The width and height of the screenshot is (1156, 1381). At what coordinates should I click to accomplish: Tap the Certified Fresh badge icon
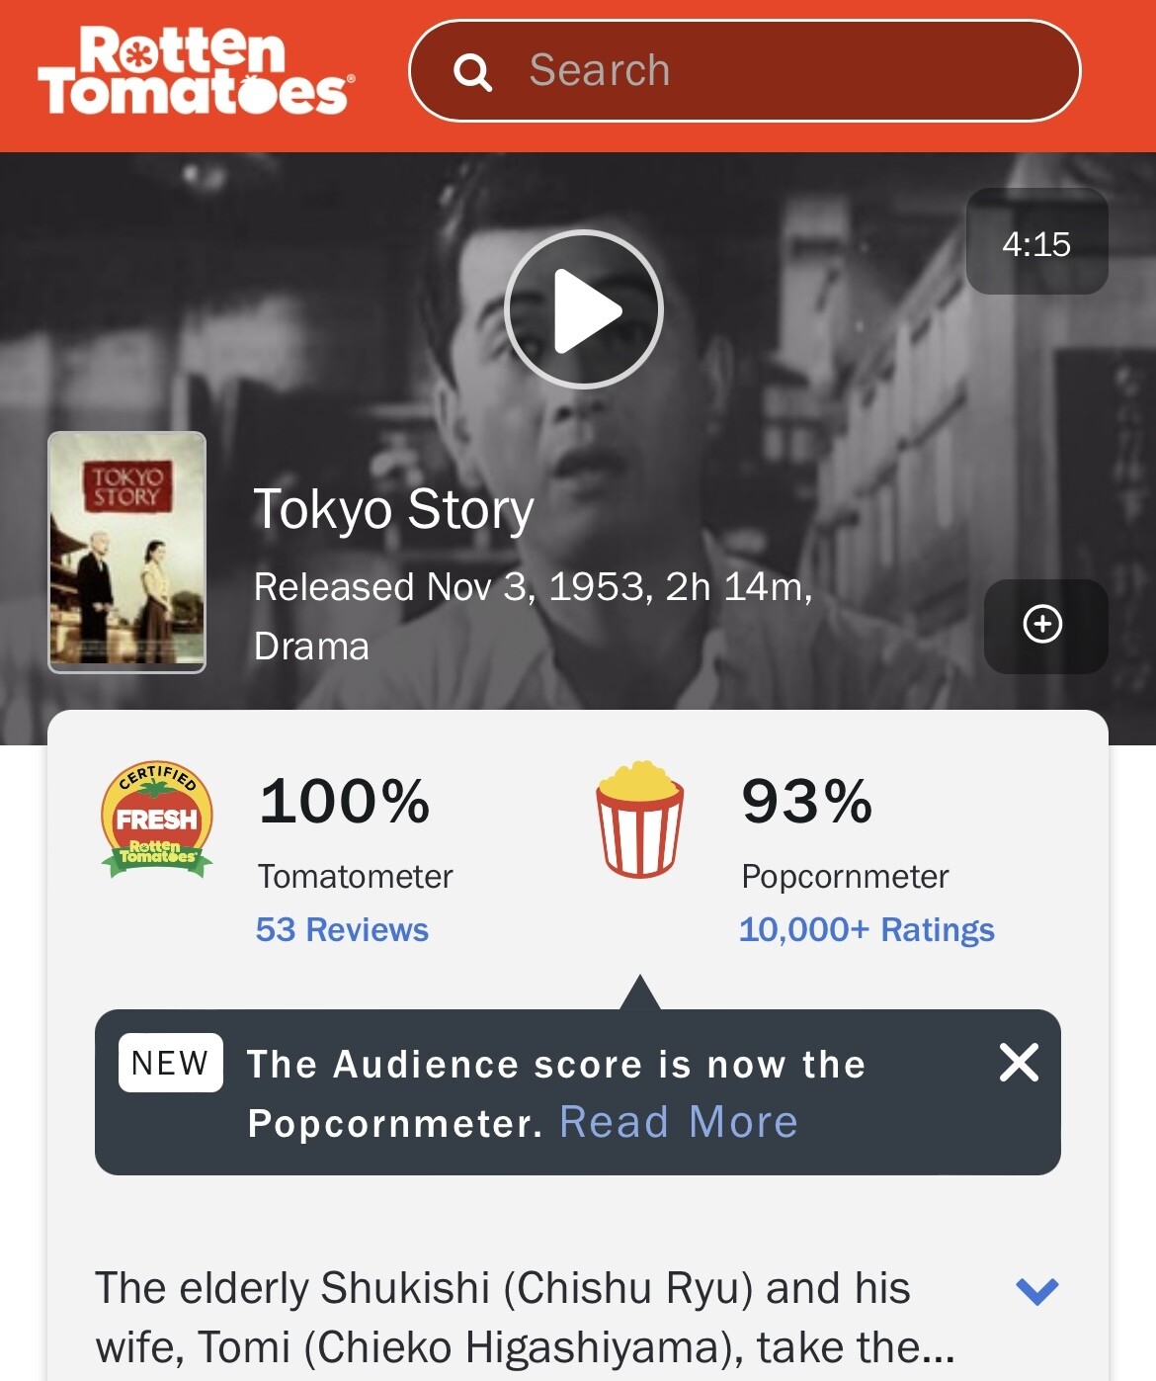point(157,820)
